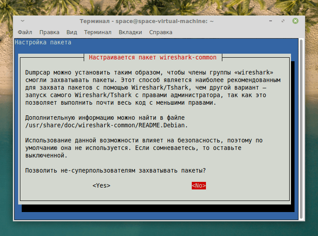Maximize the terminal window
318x236 pixels.
(283, 21)
